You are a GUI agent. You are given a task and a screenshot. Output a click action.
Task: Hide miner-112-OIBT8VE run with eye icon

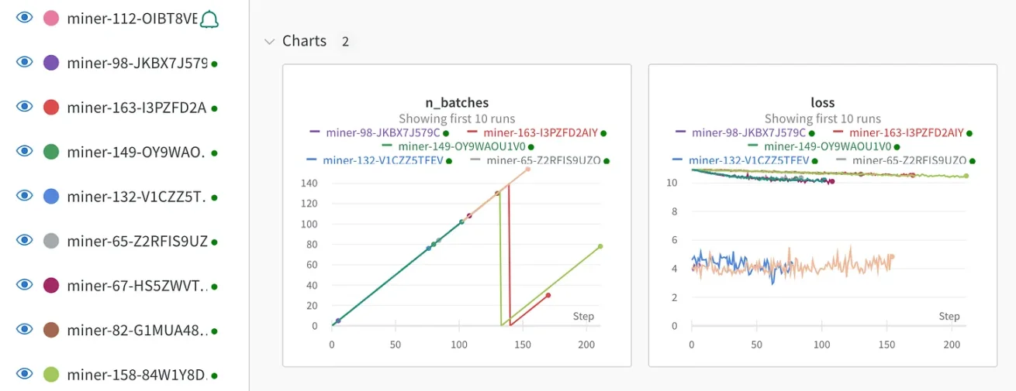[25, 18]
